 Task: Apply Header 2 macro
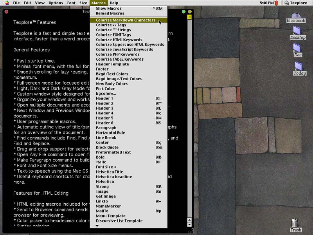click(129, 103)
